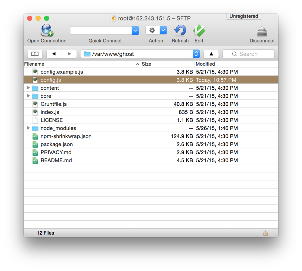Image resolution: width=302 pixels, height=271 pixels.
Task: Click the Gruntfile.js file icon
Action: point(35,104)
